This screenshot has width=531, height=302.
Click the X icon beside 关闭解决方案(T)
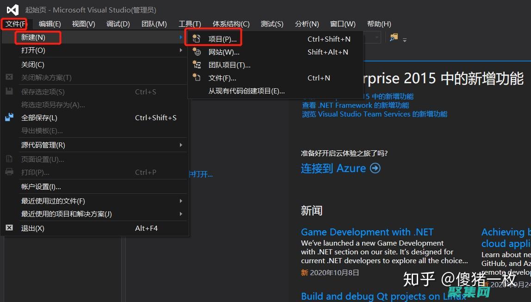tap(9, 77)
